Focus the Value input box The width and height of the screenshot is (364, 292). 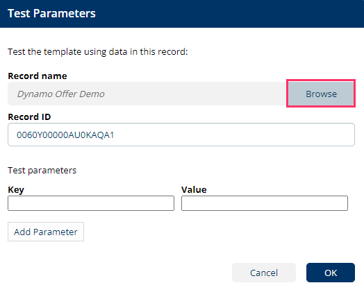click(265, 203)
